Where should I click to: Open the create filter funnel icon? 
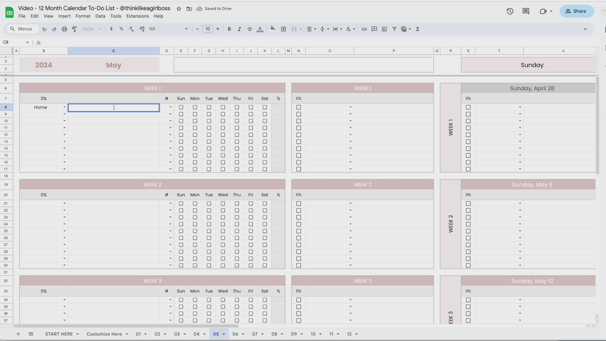click(x=394, y=29)
